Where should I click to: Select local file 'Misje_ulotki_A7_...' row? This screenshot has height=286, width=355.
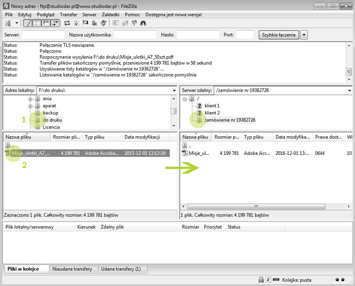point(87,153)
